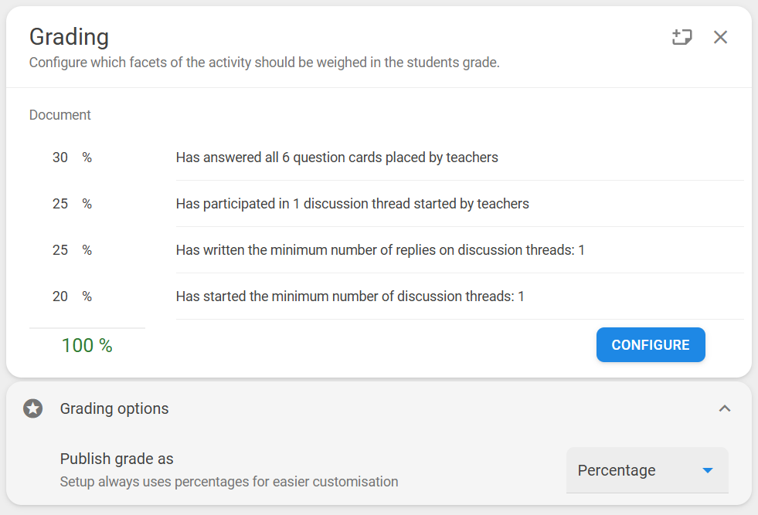Click the row about answering 6 question cards
The image size is (758, 515).
460,158
